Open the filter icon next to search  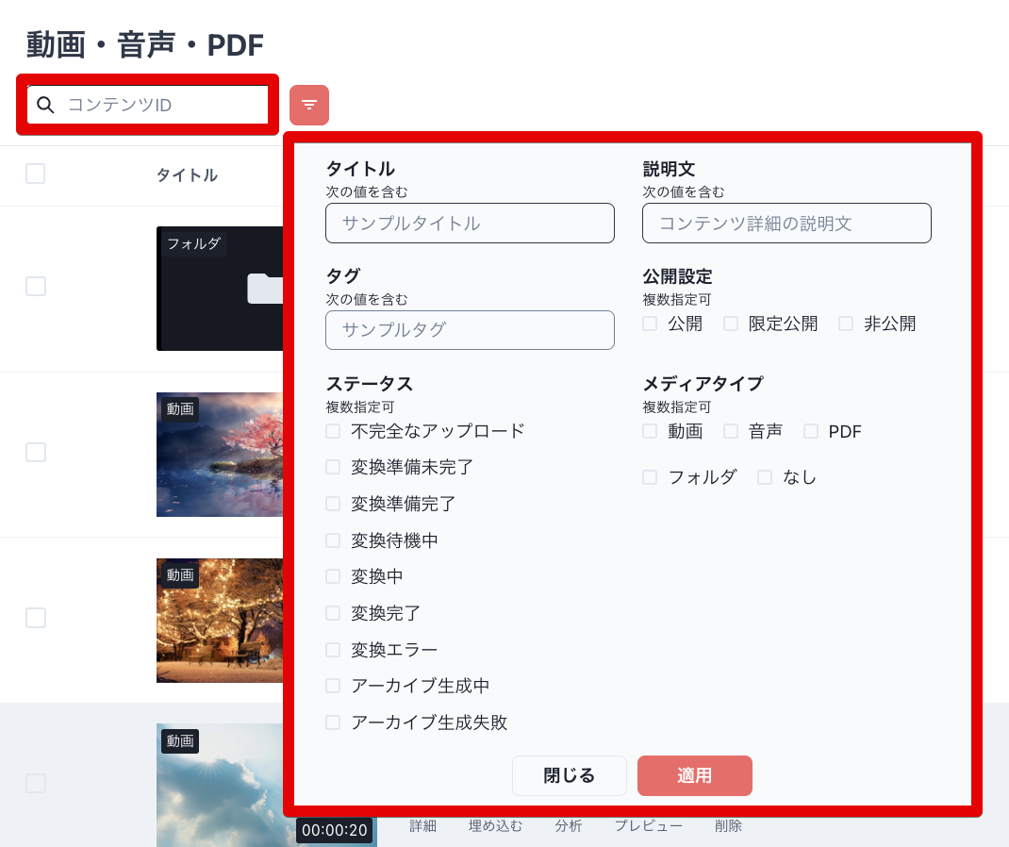(309, 105)
